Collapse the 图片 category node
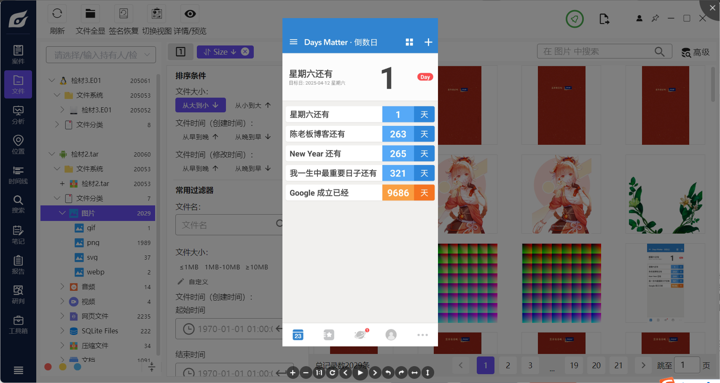 click(62, 213)
